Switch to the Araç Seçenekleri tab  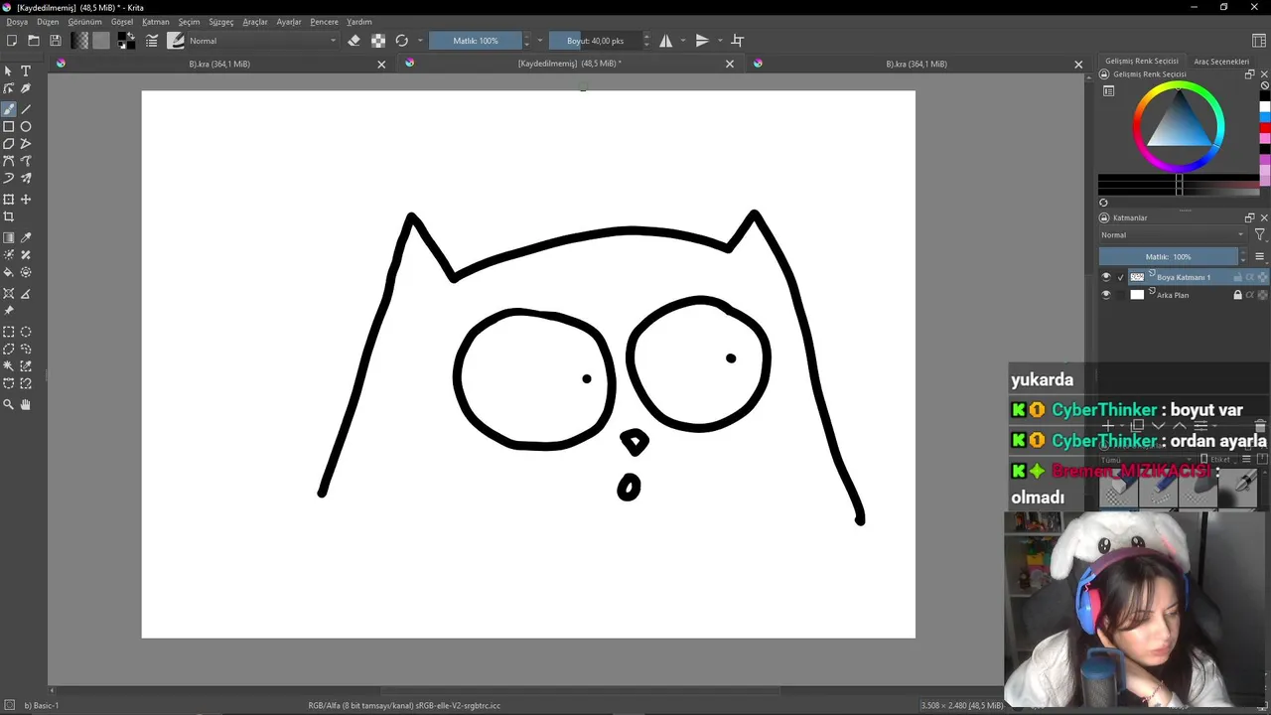[1221, 62]
